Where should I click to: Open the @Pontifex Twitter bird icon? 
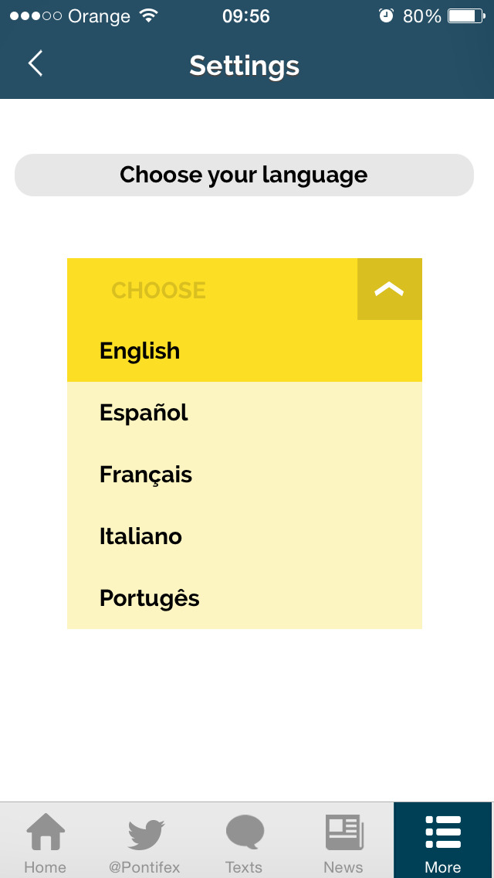point(145,834)
